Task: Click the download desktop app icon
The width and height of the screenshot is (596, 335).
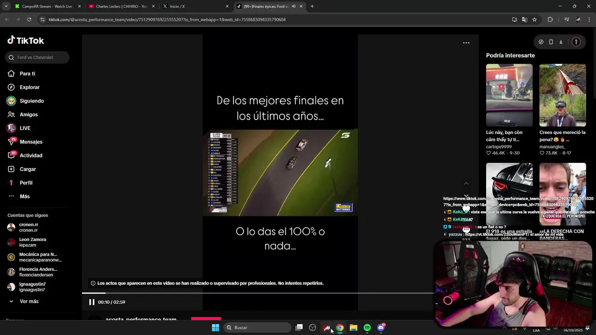Action: coord(561,42)
